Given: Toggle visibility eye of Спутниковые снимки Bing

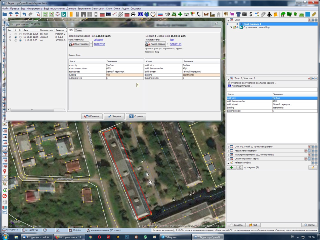Looking at the screenshot, I should pyautogui.click(x=237, y=27).
